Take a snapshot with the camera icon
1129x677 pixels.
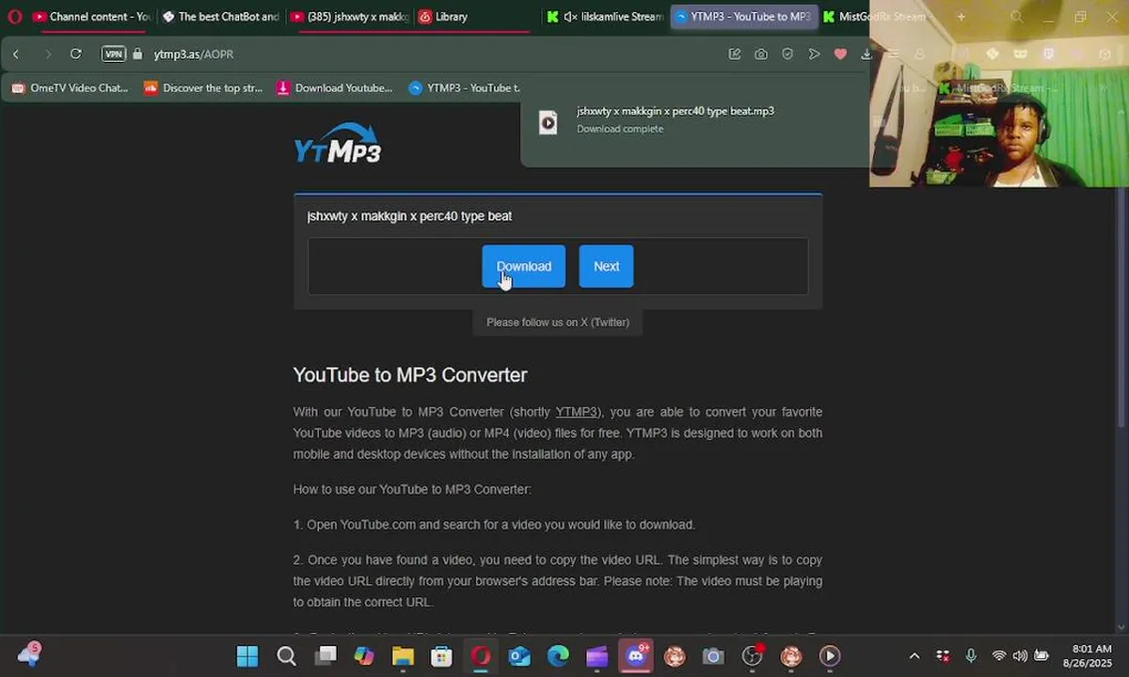click(x=761, y=55)
